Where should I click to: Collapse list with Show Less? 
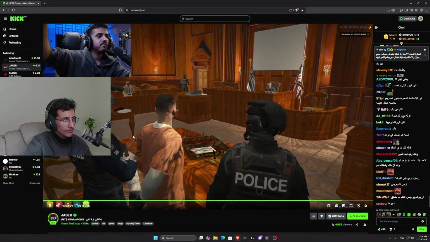pos(35,183)
